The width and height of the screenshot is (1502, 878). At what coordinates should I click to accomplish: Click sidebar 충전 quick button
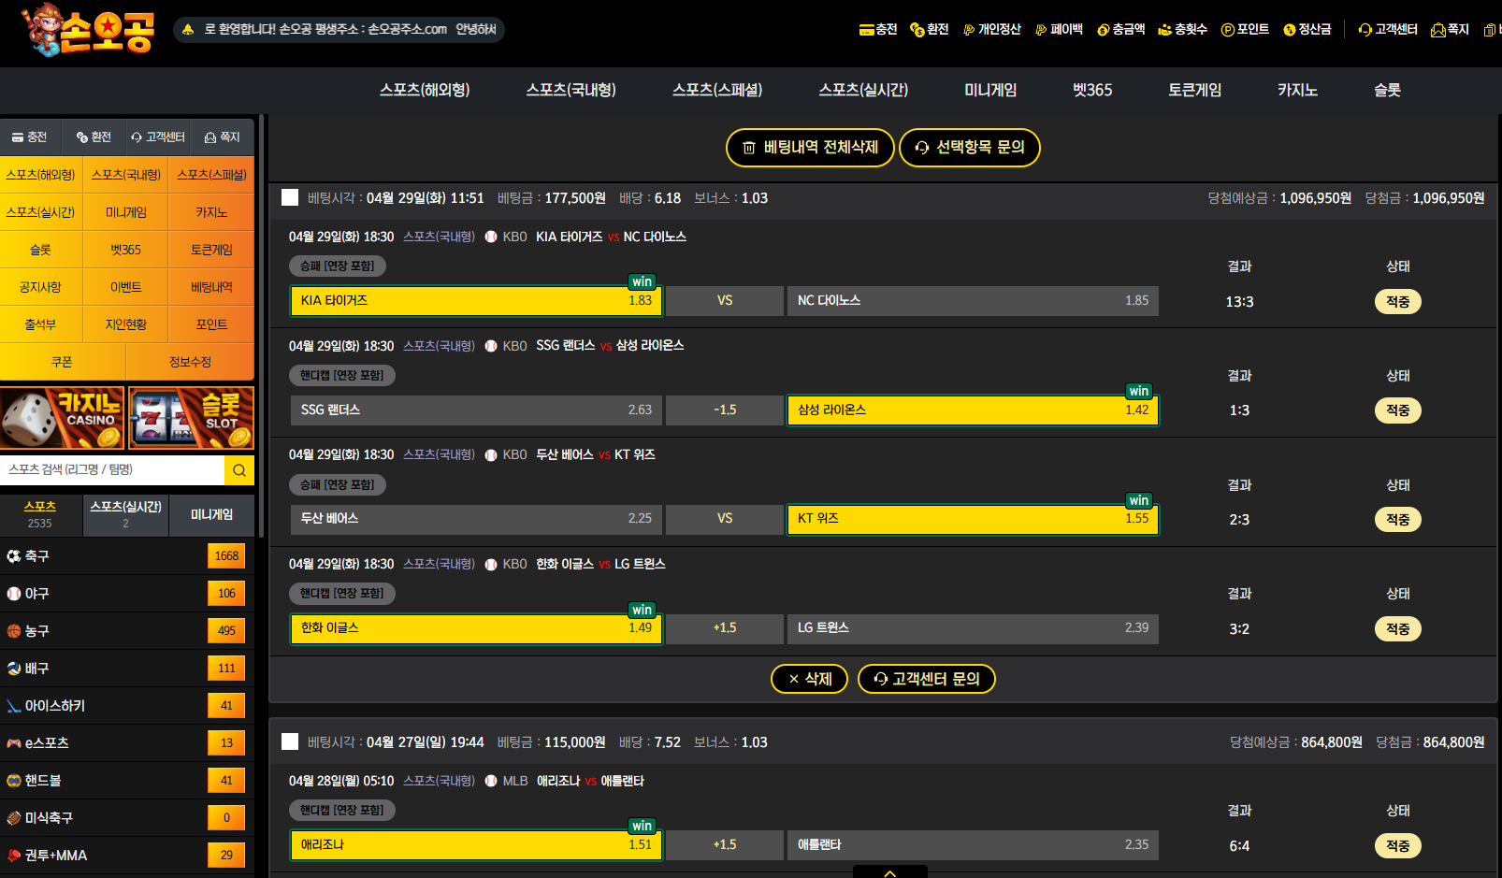pyautogui.click(x=30, y=137)
